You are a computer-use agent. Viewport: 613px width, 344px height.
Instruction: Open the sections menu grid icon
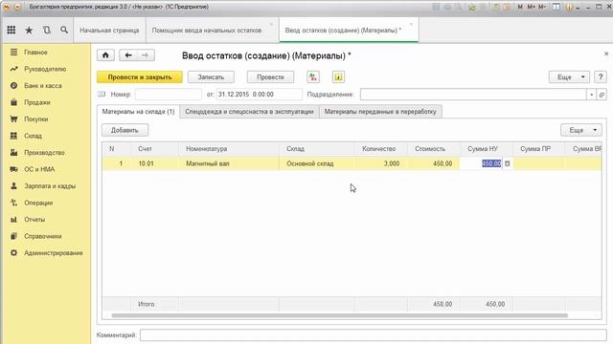click(x=11, y=30)
